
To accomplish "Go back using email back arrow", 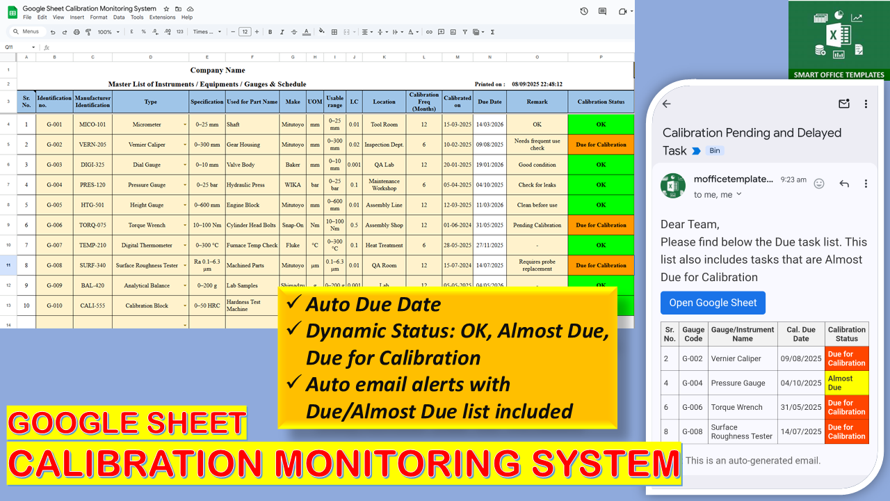I will coord(666,104).
